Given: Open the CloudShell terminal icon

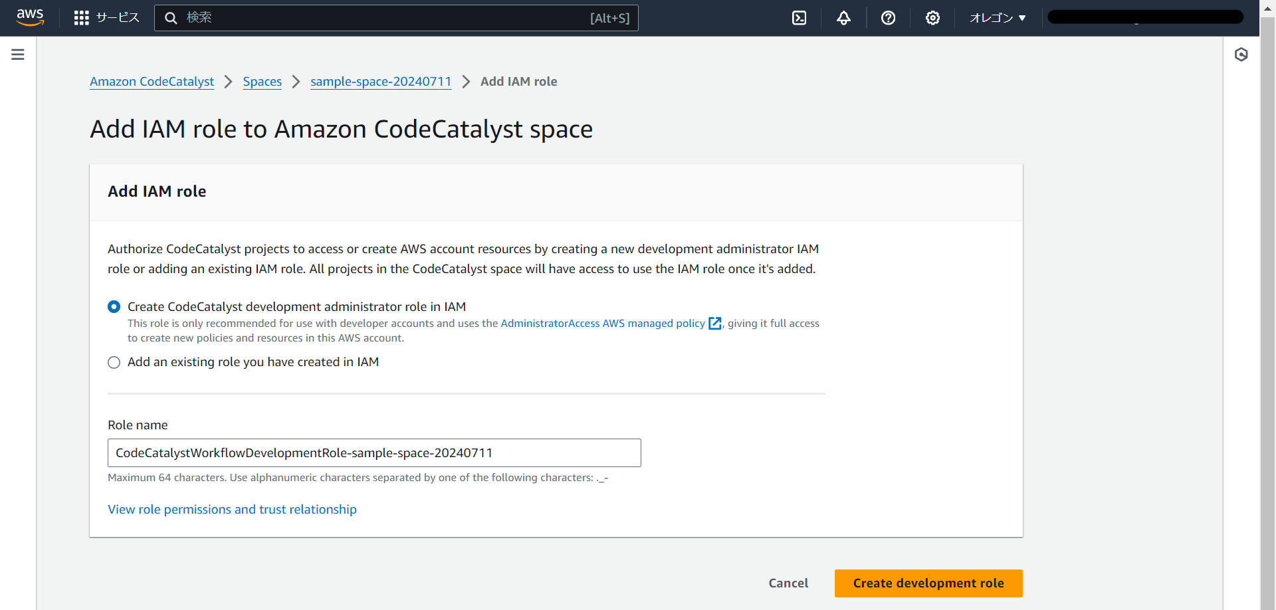Looking at the screenshot, I should [798, 18].
